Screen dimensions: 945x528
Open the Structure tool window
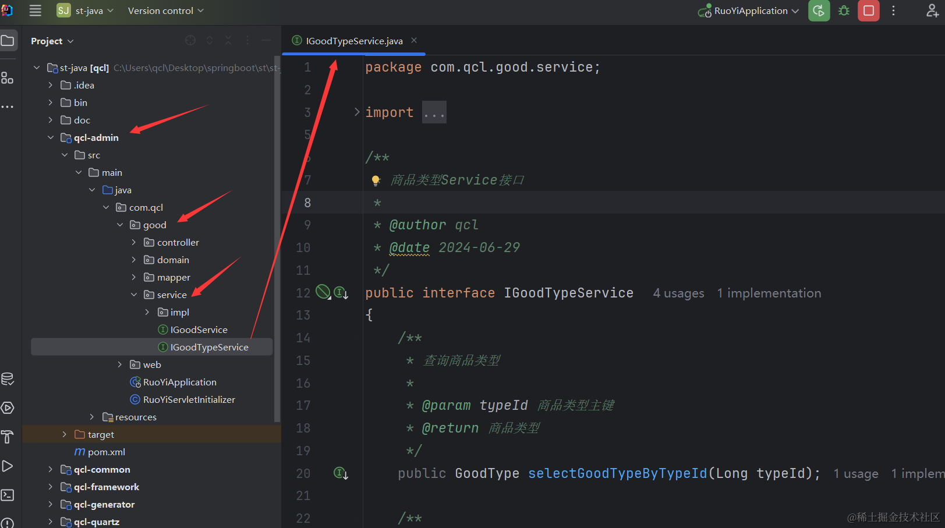click(x=8, y=78)
